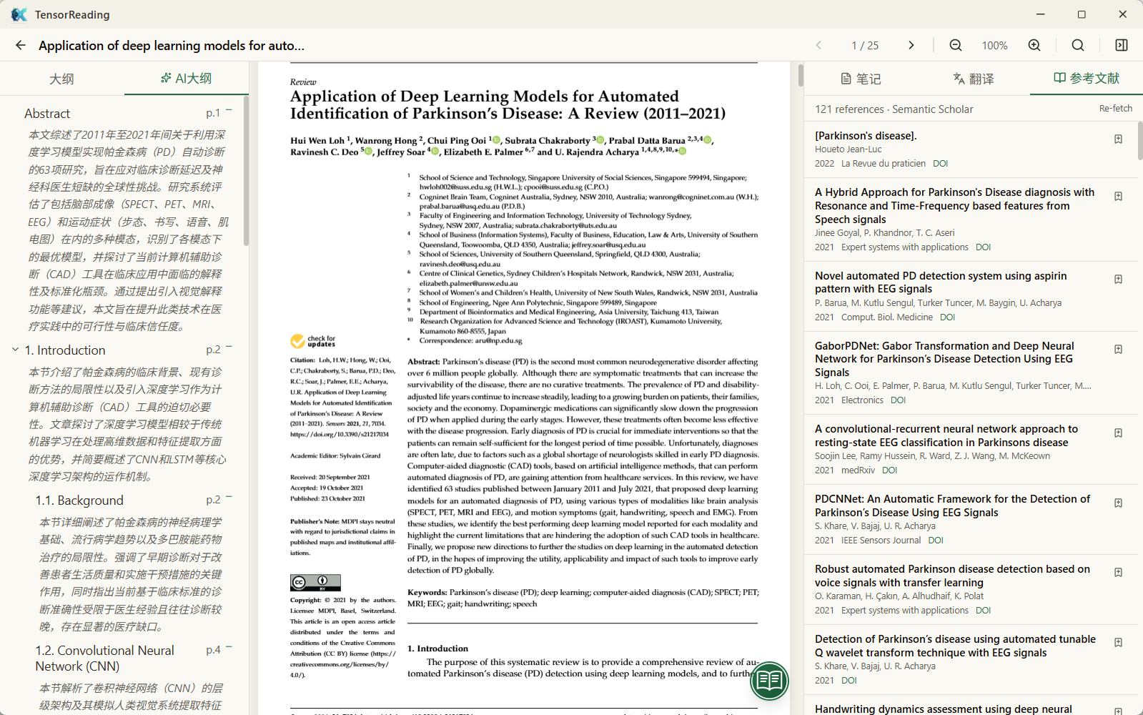Jump to the "1. Introduction" outline entry
1143x715 pixels.
pos(65,350)
